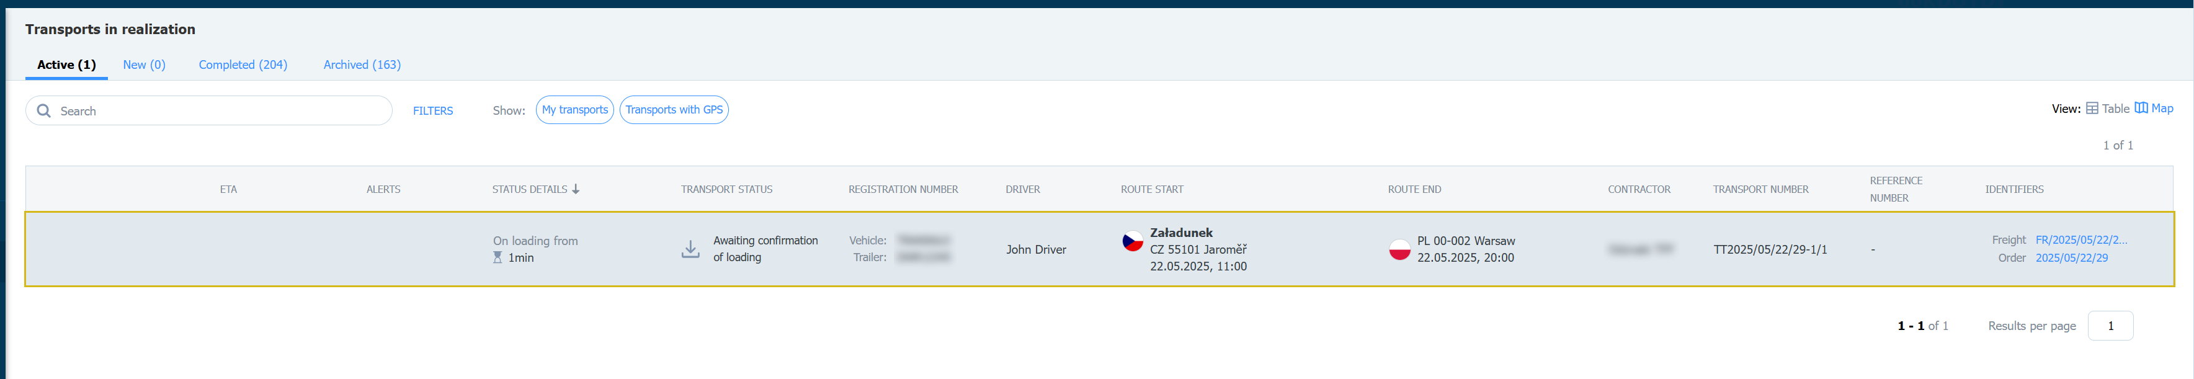Open the FILTERS panel

tap(433, 110)
